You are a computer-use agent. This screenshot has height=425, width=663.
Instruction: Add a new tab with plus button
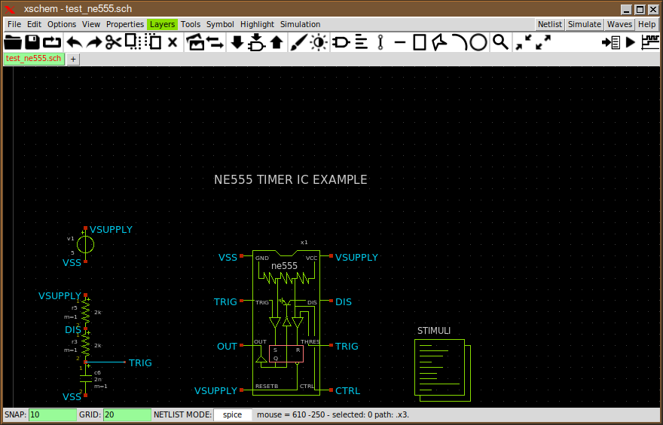tap(74, 59)
